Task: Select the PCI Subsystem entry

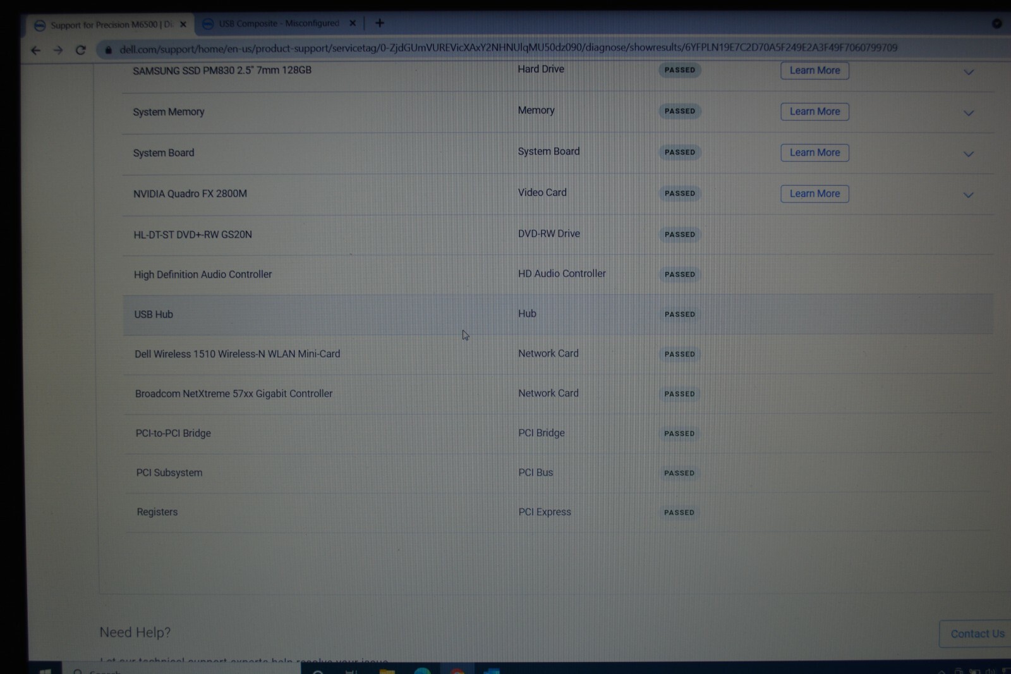Action: pyautogui.click(x=169, y=472)
